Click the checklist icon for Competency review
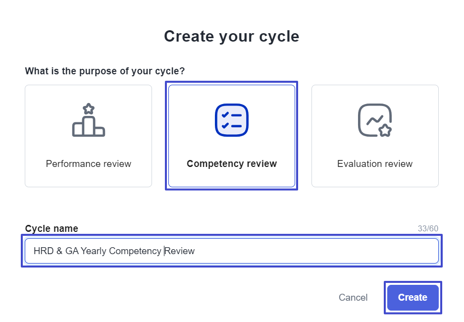 [232, 120]
